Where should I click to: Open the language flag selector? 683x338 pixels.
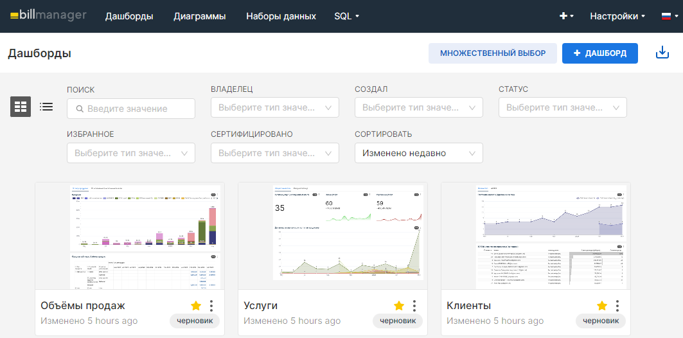pos(669,17)
